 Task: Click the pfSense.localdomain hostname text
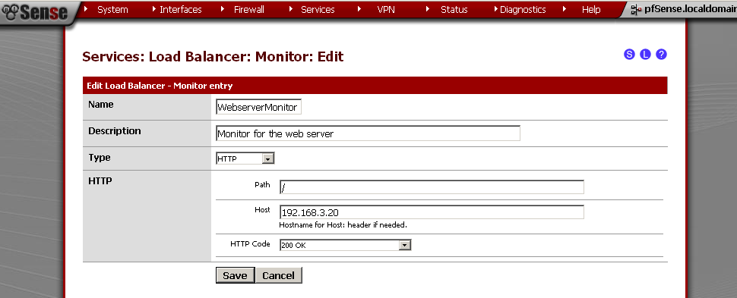pos(691,9)
